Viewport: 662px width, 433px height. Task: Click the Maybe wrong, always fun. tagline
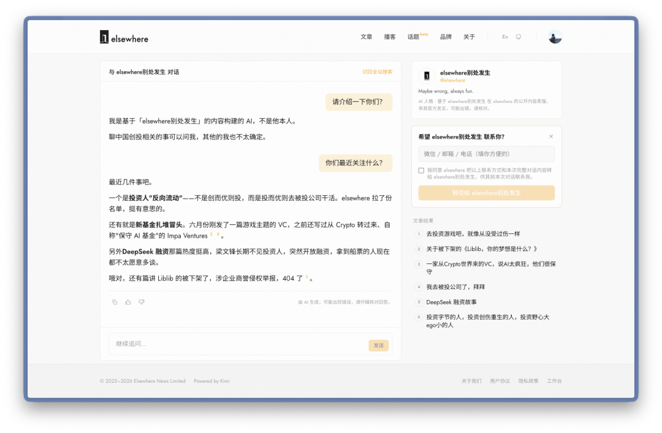coord(446,91)
